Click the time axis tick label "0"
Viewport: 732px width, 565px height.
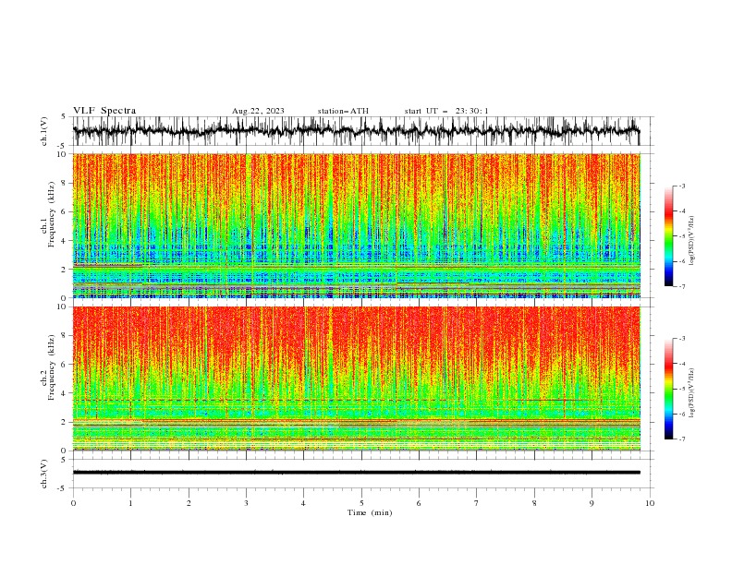[x=73, y=503]
